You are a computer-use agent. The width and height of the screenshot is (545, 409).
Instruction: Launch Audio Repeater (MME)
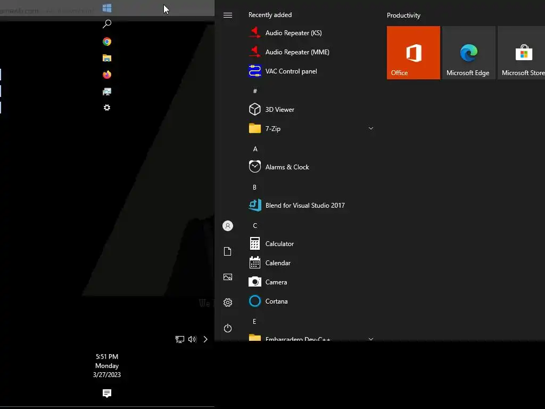coord(311,52)
